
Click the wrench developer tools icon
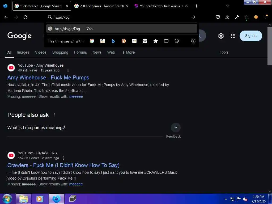(237, 17)
